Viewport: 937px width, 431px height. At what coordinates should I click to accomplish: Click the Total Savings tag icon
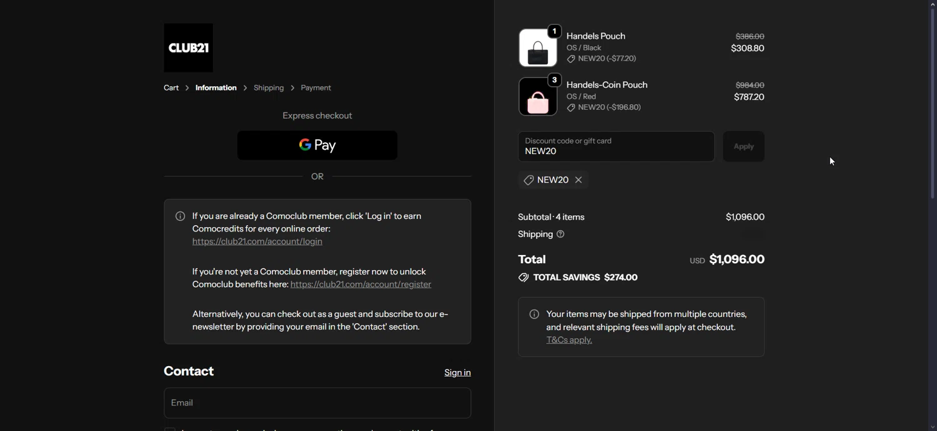click(523, 278)
